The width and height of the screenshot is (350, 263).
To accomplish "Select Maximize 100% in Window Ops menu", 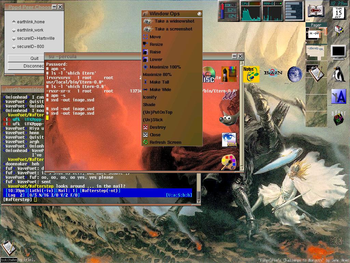I will (165, 67).
